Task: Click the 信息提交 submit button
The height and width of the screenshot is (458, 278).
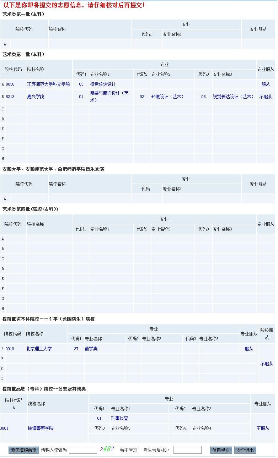Action: [221, 450]
